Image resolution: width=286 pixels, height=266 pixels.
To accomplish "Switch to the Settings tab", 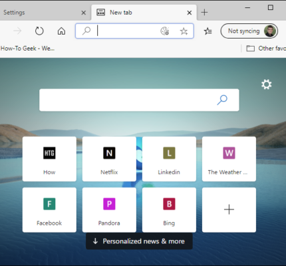I will coord(45,13).
